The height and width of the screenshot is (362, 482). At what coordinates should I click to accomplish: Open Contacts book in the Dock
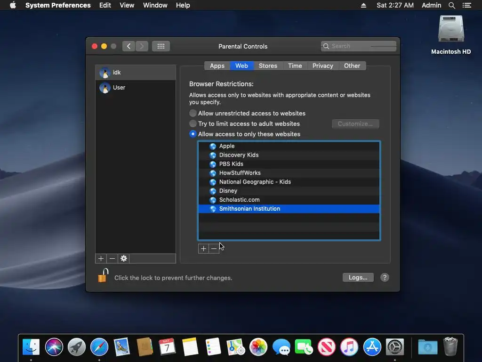click(145, 347)
